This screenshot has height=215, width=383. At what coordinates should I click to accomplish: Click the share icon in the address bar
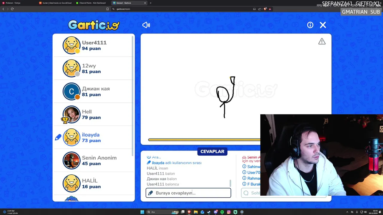259,9
